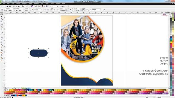Click the Cut icon
This screenshot has width=175, height=98.
[x=14, y=6]
